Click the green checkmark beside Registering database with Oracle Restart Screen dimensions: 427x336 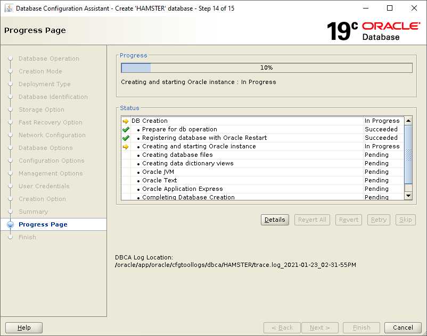point(126,138)
